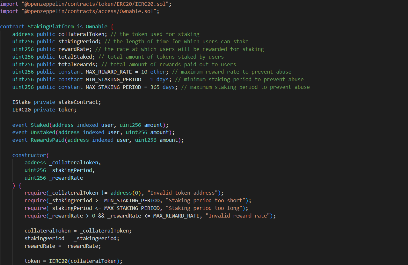Viewport: 408px width, 265px height.
Task: Click the StakingPlatform contract name
Action: point(51,26)
